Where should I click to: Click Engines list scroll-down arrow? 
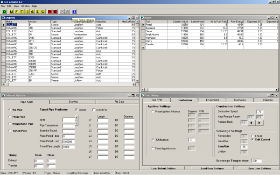(137, 81)
